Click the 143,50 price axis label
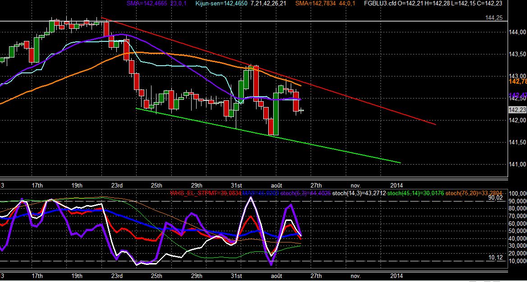This screenshot has width=527, height=282. 517,54
